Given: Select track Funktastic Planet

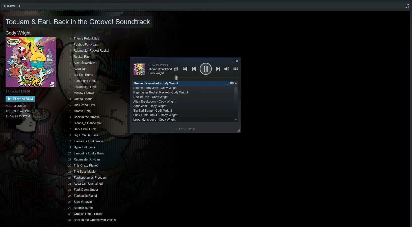Looking at the screenshot, I should pyautogui.click(x=85, y=196).
